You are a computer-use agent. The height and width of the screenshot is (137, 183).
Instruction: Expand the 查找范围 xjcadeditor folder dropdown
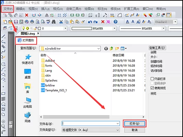click(x=99, y=49)
